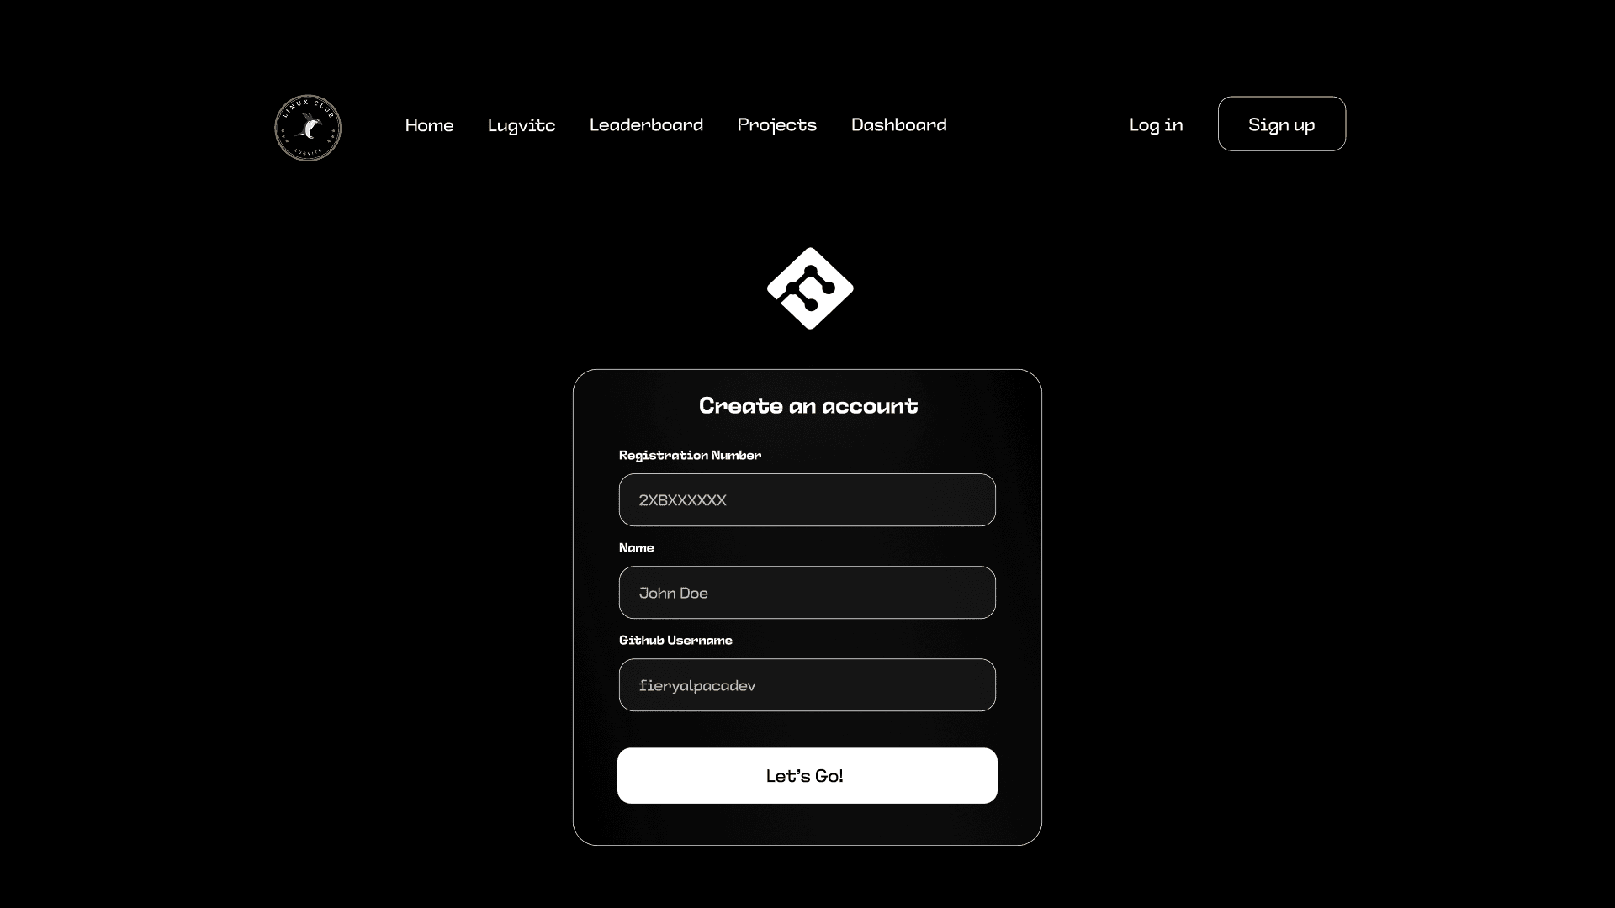
Task: Focus the Name field showing John Doe
Action: tap(807, 593)
